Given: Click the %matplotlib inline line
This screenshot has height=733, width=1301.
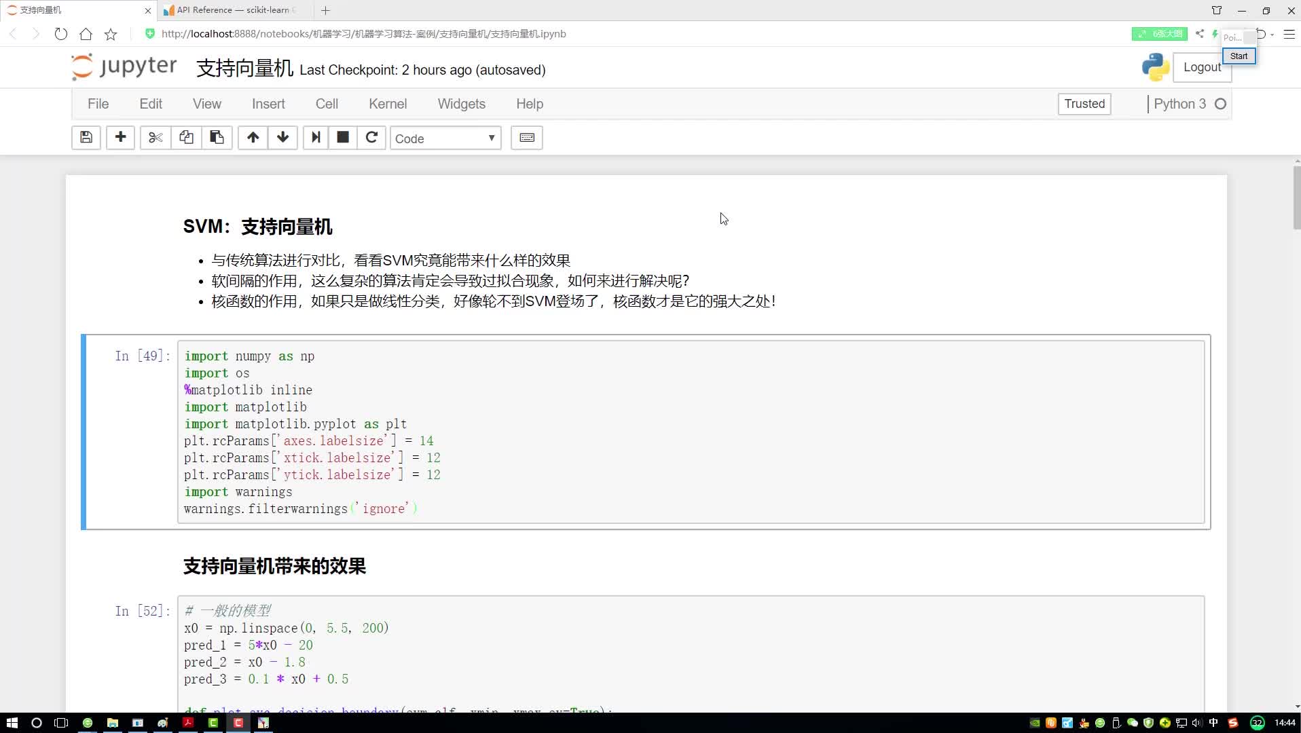Looking at the screenshot, I should click(x=248, y=390).
